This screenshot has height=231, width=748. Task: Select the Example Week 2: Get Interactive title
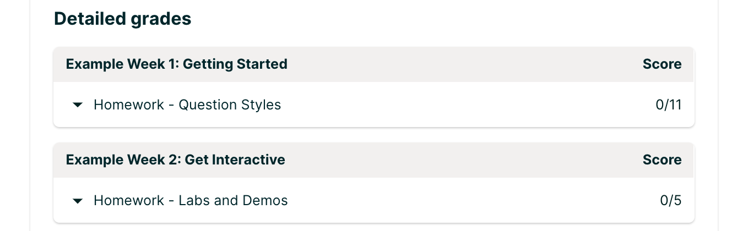175,160
